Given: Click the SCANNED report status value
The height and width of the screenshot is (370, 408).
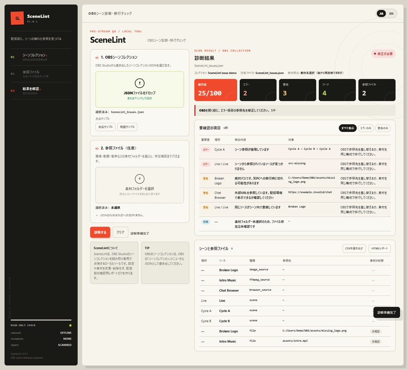Looking at the screenshot, I should click(x=65, y=345).
